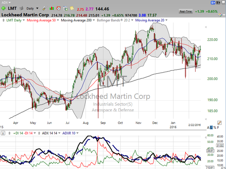The height and width of the screenshot is (169, 226).
Task: Open the arrow beside the color wheel
Action: [x=224, y=15]
